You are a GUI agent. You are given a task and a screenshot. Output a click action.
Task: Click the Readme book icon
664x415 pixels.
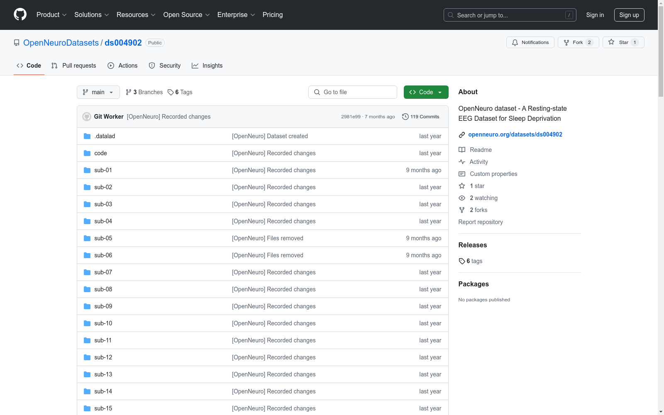click(462, 150)
